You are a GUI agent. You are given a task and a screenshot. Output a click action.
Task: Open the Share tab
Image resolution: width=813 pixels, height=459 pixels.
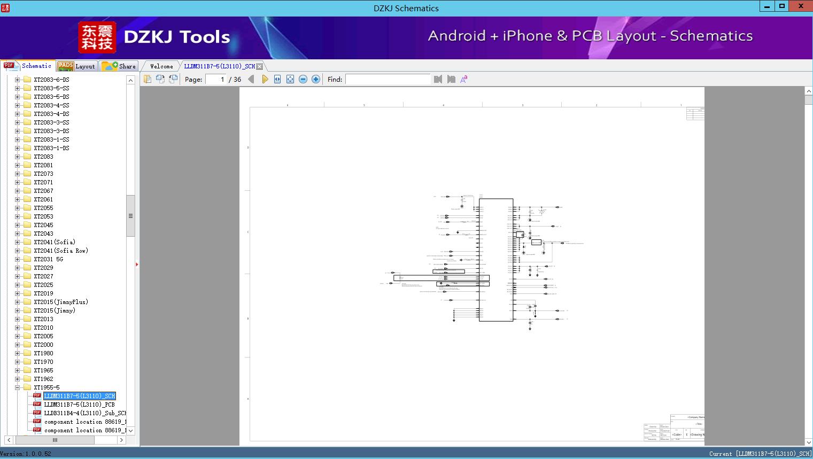pyautogui.click(x=119, y=66)
